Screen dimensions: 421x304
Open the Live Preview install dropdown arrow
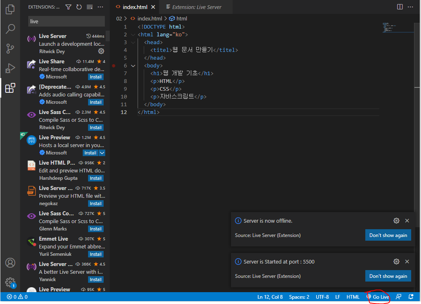[102, 153]
